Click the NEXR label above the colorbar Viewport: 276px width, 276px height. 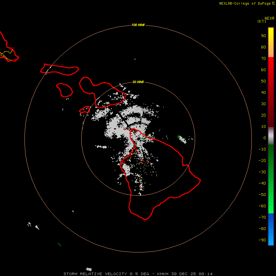270,18
